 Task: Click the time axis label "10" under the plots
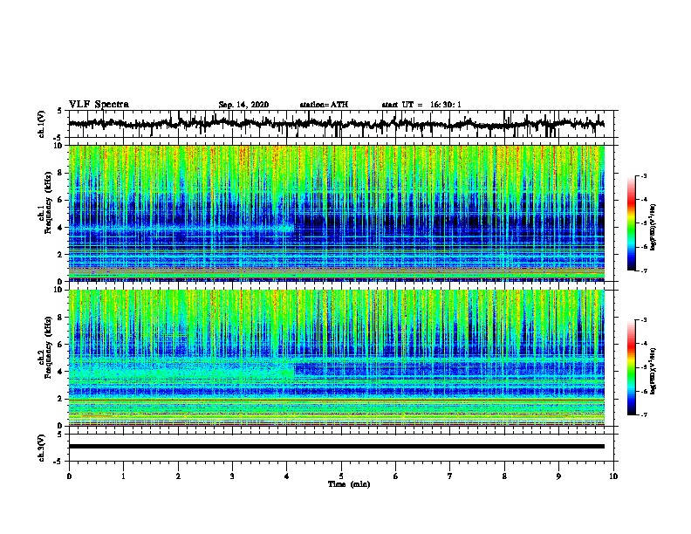click(x=613, y=476)
